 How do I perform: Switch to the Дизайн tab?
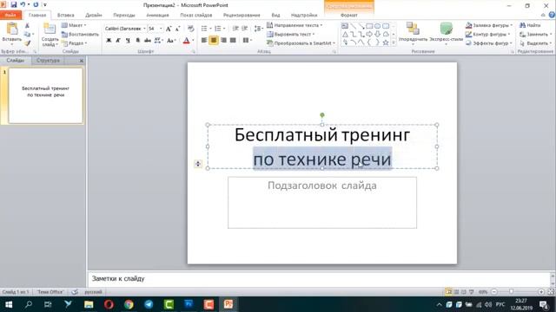coord(94,15)
